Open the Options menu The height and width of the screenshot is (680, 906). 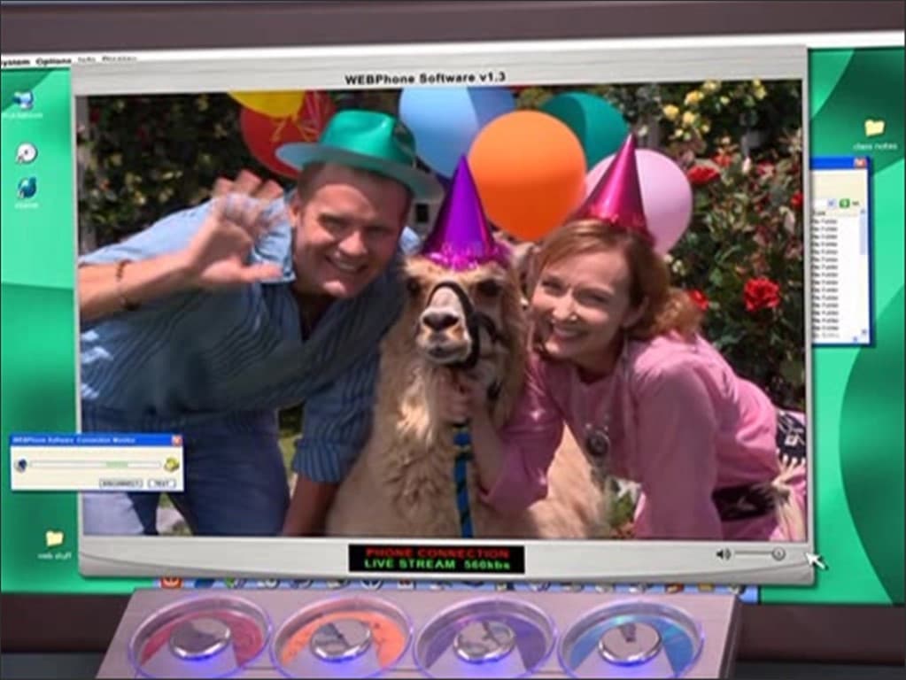click(53, 61)
